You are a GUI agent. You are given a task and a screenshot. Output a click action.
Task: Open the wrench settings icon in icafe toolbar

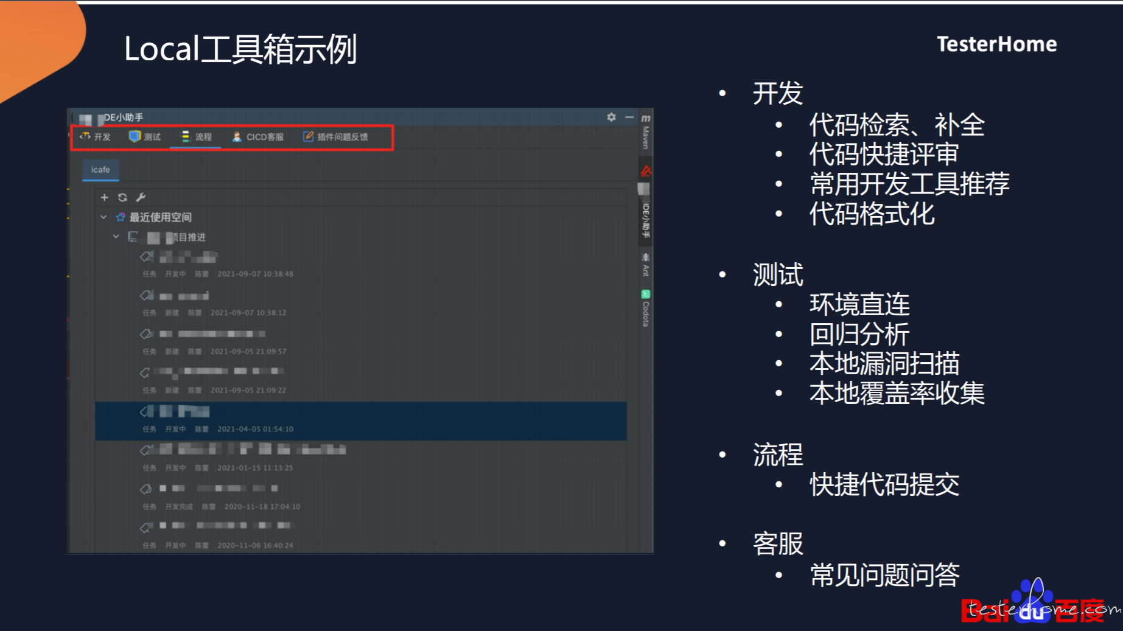click(141, 197)
